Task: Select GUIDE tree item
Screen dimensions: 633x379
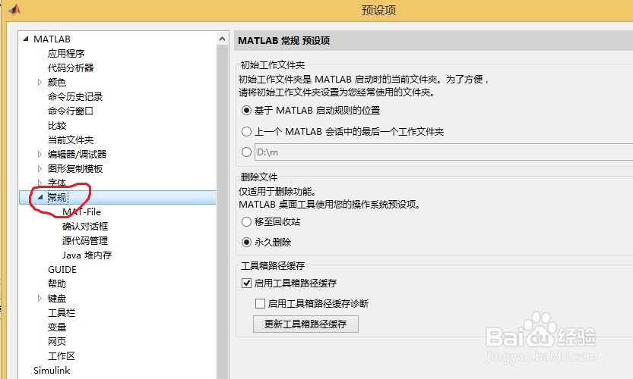Action: point(62,269)
